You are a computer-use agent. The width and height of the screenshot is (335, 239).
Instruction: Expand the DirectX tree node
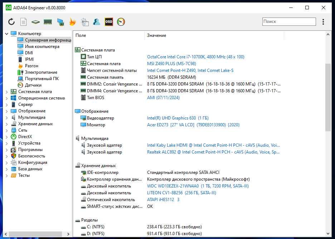[x=7, y=137]
